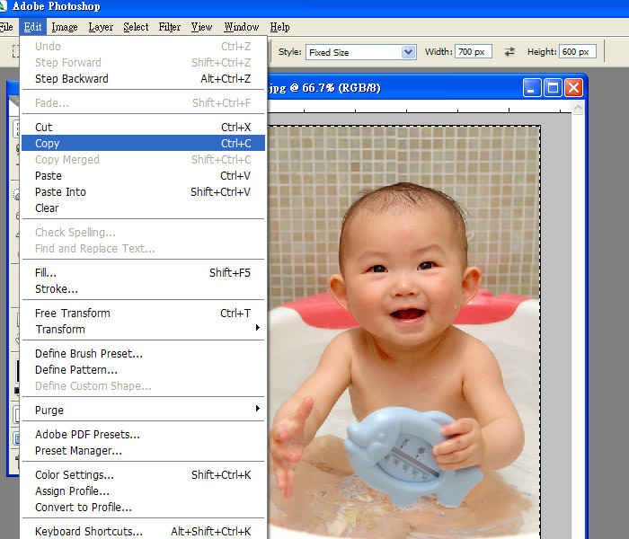Screen dimensions: 629x539
Task: Swap the width and height values
Action: coord(510,52)
